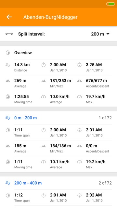The height and width of the screenshot is (208, 117).
Task: Tap the Overview stopwatch icon
Action: coord(8,53)
